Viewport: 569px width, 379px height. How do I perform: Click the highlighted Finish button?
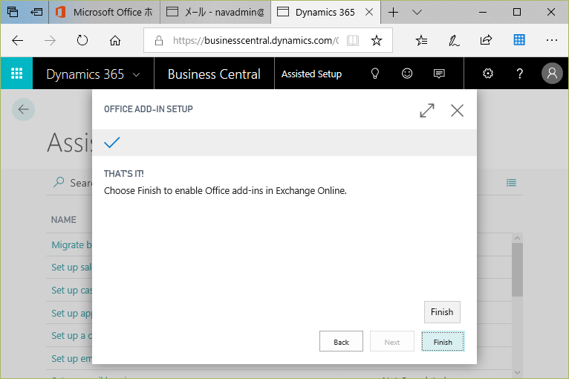pos(443,342)
